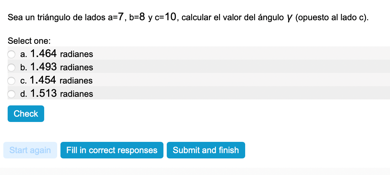This screenshot has height=175, width=390.
Task: Click the "1.493 radianes" answer text
Action: (61, 67)
